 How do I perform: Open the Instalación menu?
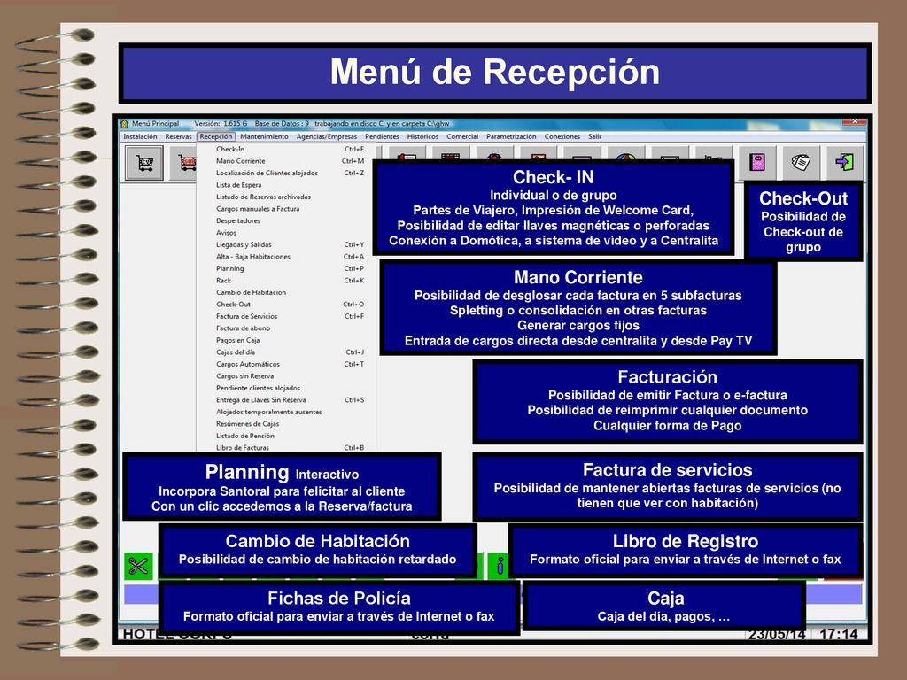[x=140, y=137]
